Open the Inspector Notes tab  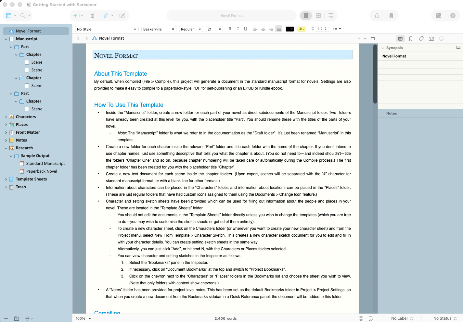click(x=400, y=39)
